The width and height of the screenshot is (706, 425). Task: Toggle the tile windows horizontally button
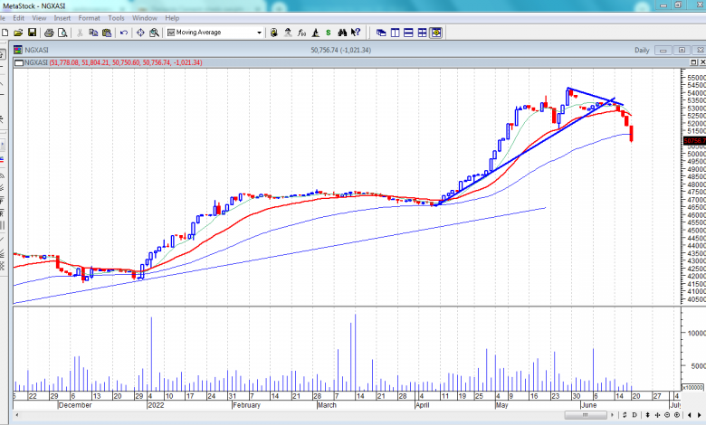point(408,33)
